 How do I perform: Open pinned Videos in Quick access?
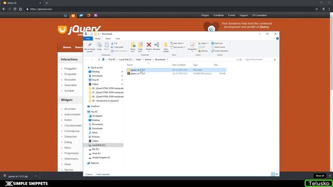pos(95,84)
